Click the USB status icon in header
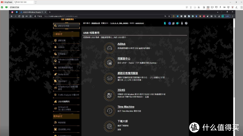Image resolution: width=243 pixels, height=136 pixels. click(x=182, y=23)
